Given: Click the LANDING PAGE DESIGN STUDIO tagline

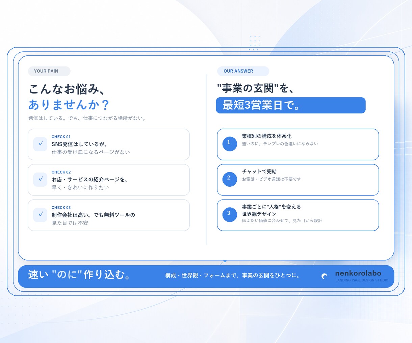Looking at the screenshot, I should click(x=362, y=280).
